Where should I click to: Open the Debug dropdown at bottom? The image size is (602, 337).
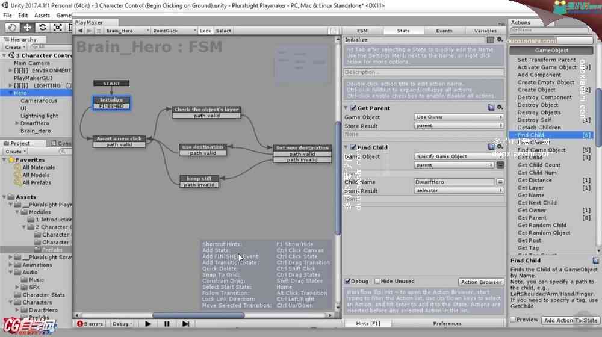(x=122, y=324)
